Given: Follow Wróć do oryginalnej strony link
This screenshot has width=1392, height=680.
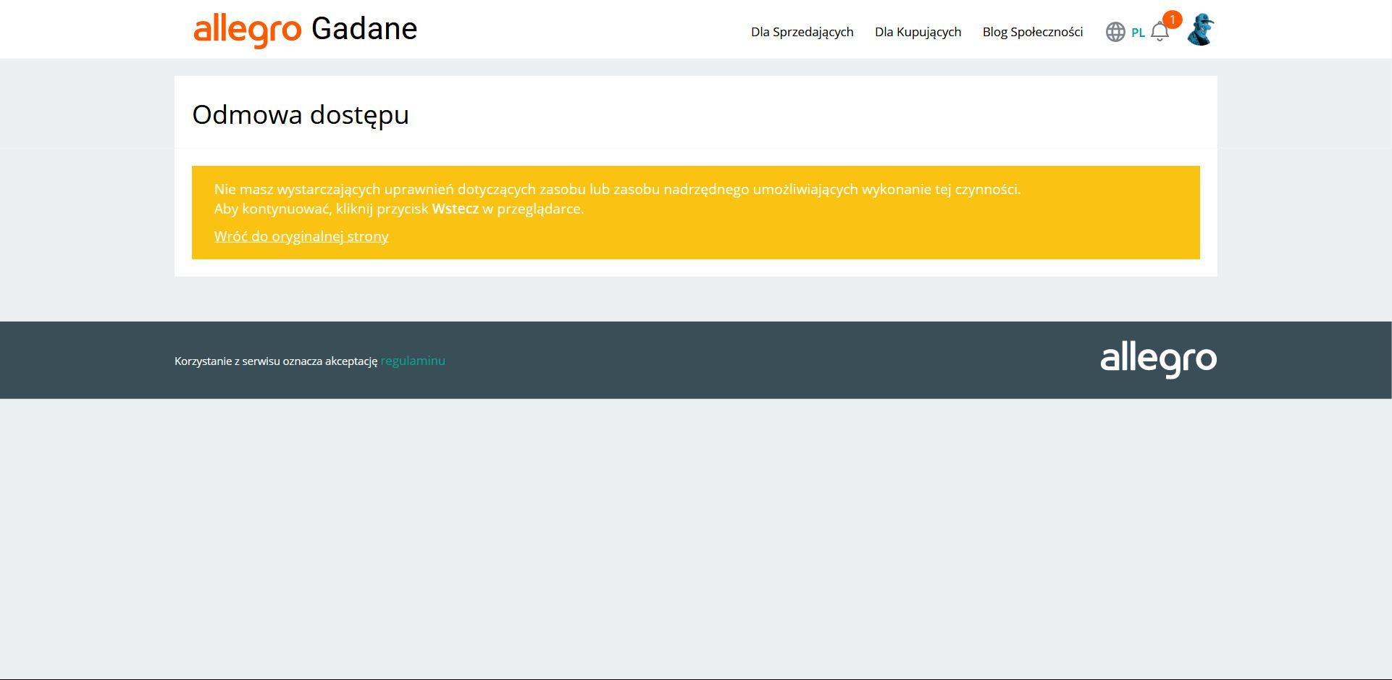Looking at the screenshot, I should [x=301, y=236].
